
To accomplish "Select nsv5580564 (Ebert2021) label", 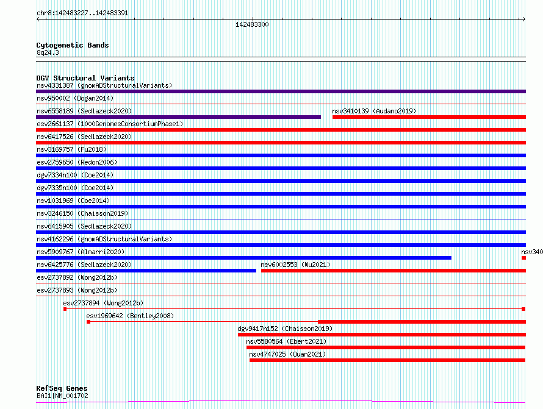I will (x=286, y=341).
